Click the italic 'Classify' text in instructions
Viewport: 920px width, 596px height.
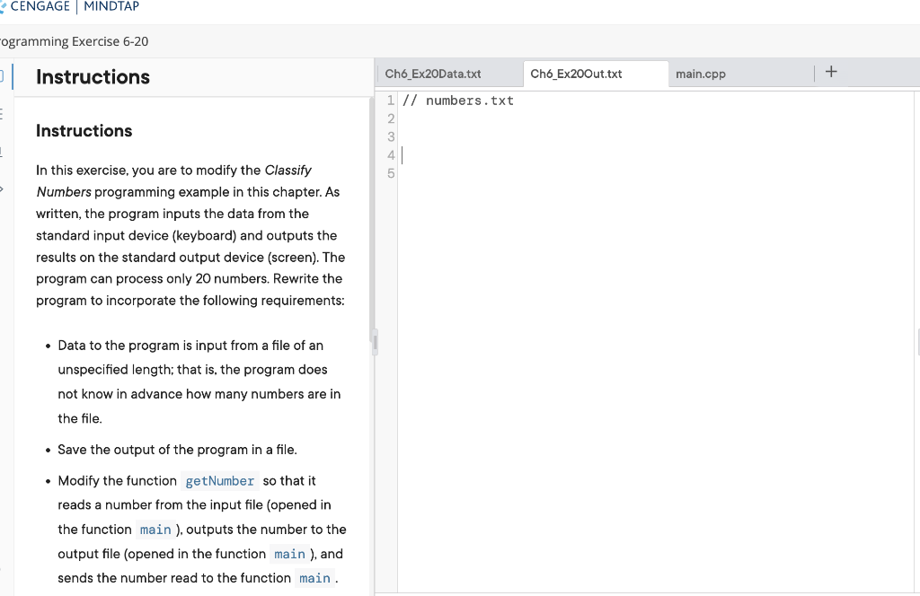[x=288, y=170]
